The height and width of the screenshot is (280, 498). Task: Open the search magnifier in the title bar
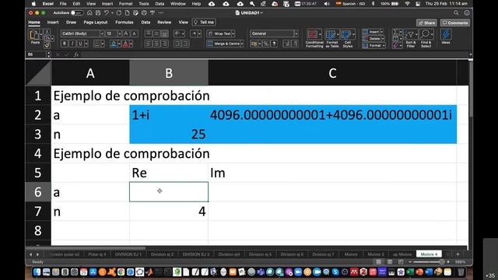(456, 13)
